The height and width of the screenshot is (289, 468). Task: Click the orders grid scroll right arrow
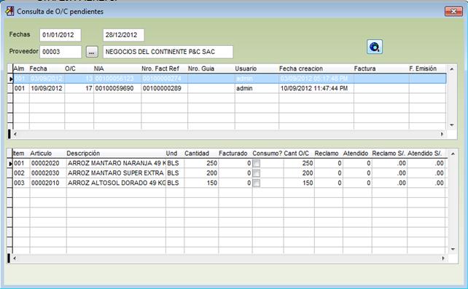(x=442, y=134)
